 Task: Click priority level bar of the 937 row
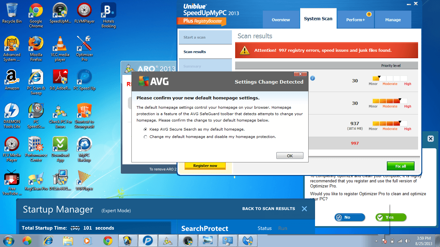[390, 123]
